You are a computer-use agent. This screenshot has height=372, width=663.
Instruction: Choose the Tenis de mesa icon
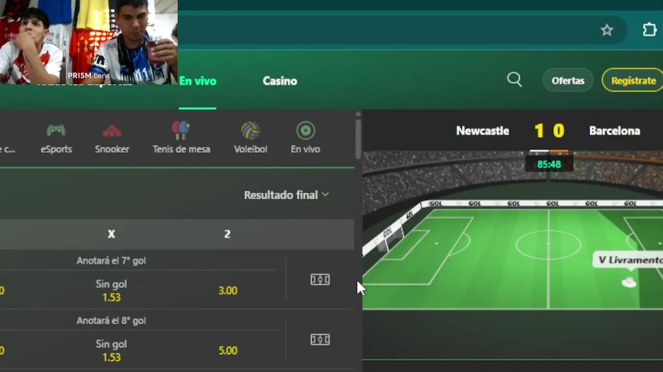click(181, 130)
